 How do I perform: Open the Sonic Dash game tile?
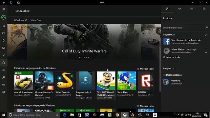[127, 84]
